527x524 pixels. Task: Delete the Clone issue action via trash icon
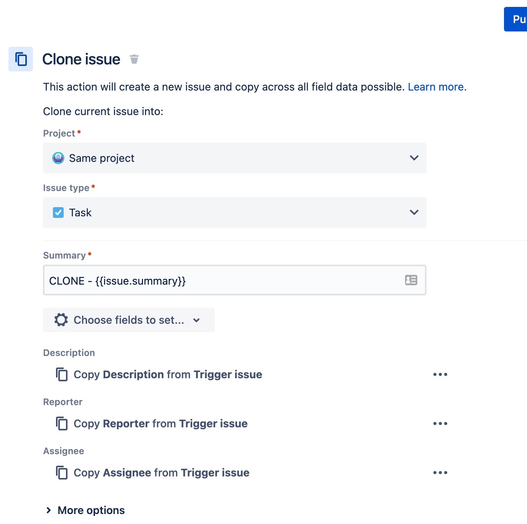pyautogui.click(x=134, y=59)
